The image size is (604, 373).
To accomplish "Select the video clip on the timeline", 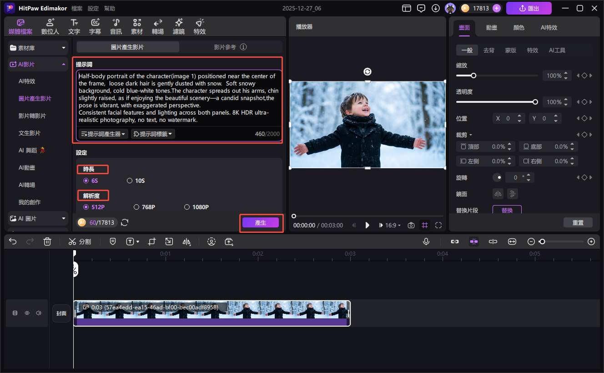I will click(211, 313).
